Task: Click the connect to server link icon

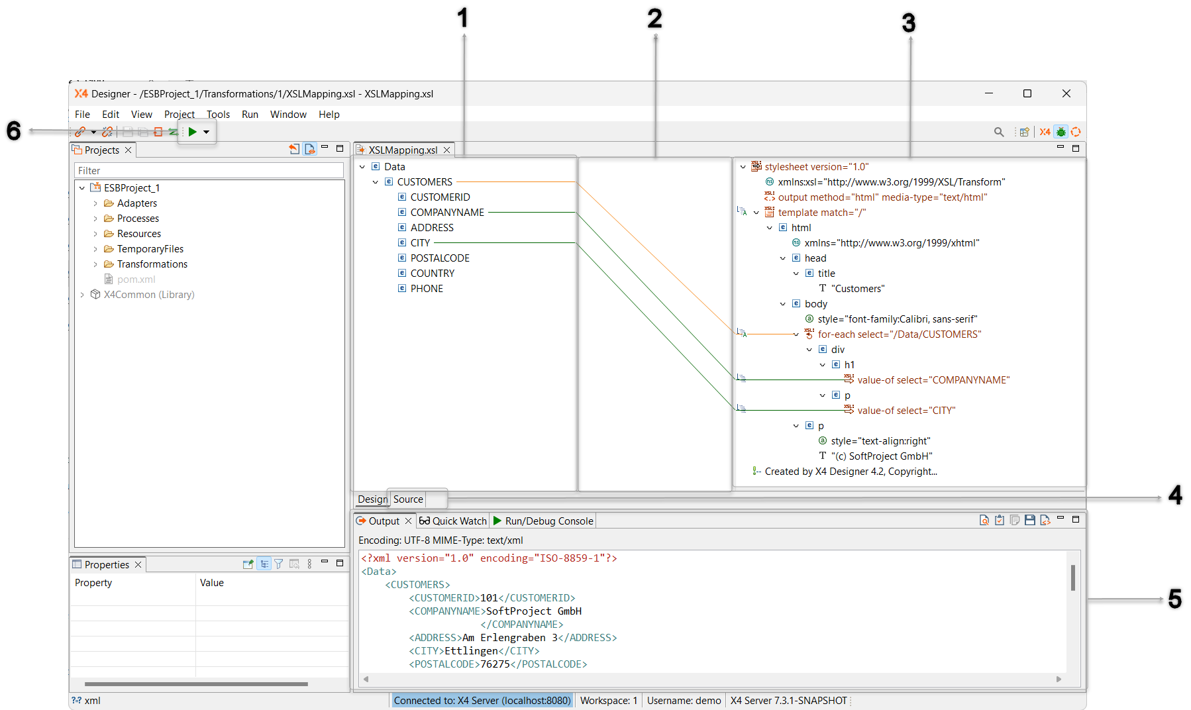Action: pos(80,132)
